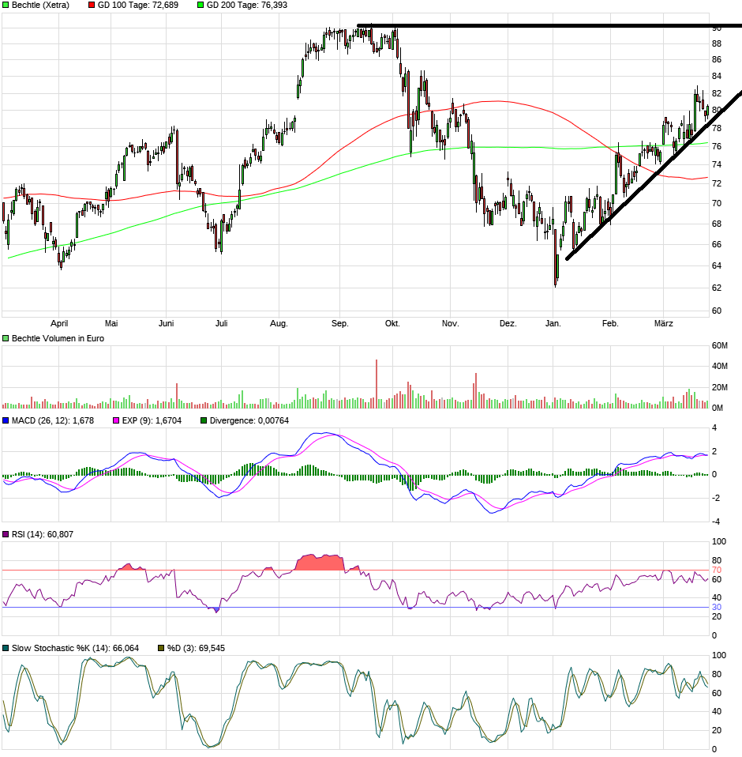742x757 pixels.
Task: Select the 'Slow Stochastic %K (14): 66,064' label
Action: (x=75, y=648)
